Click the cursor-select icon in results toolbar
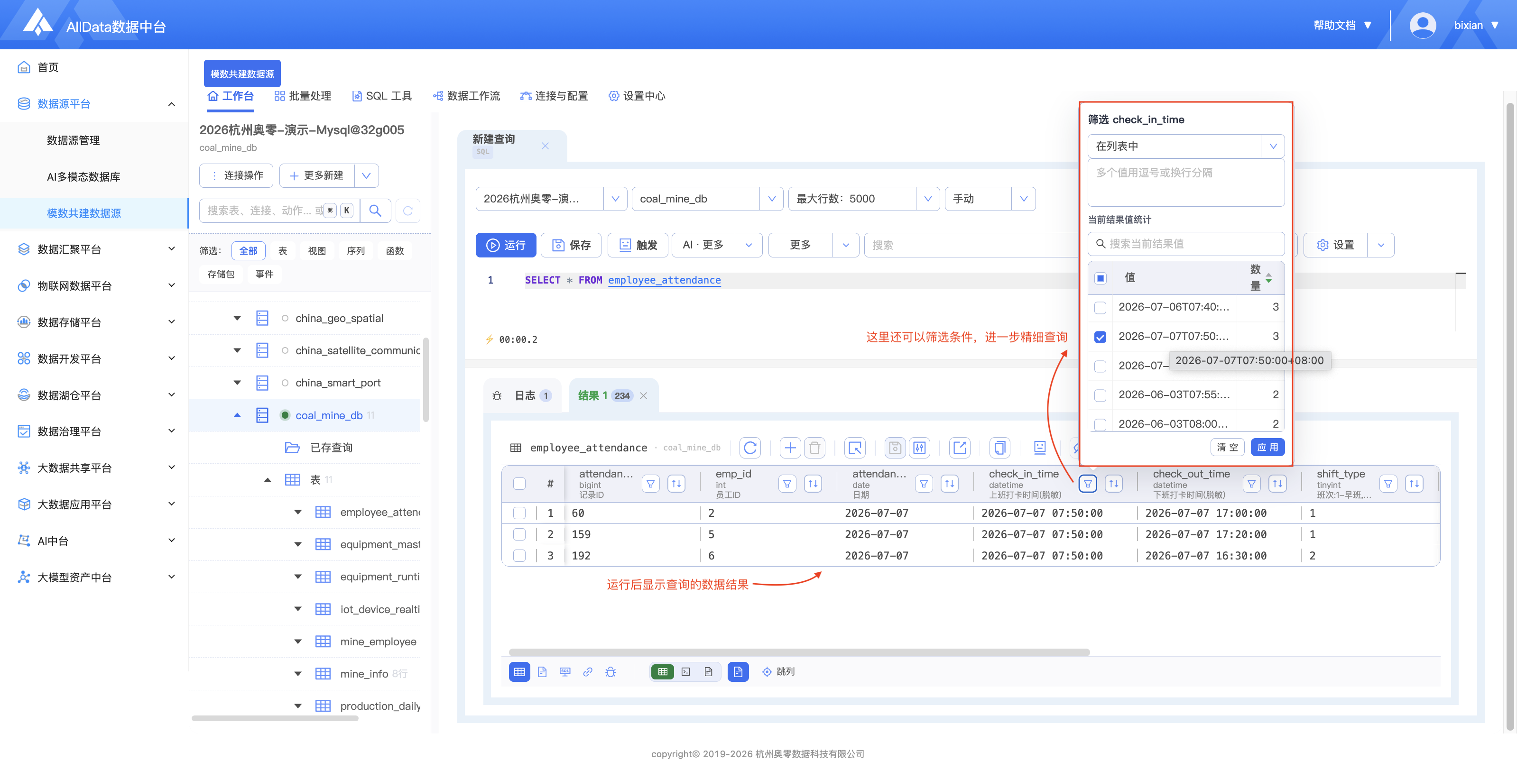This screenshot has width=1517, height=770. [854, 448]
